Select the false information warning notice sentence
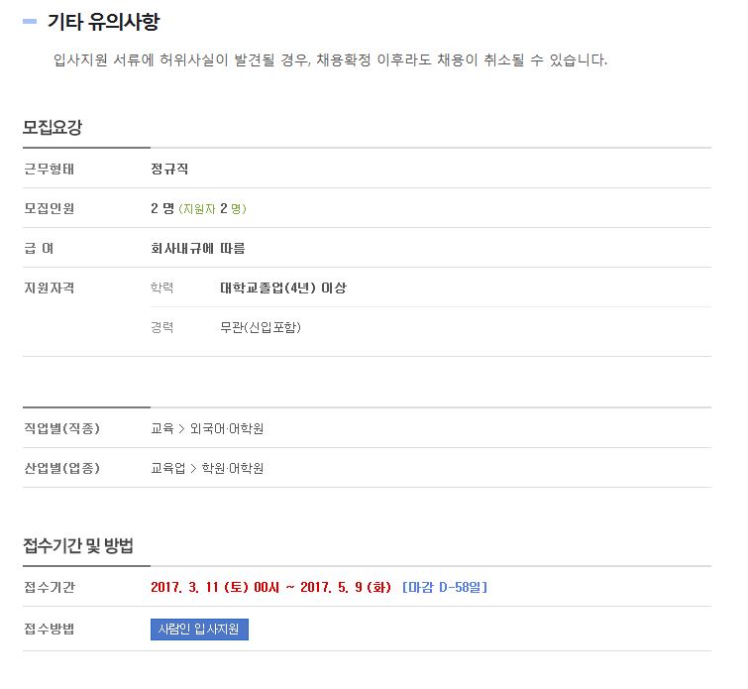748x689 pixels. tap(330, 60)
